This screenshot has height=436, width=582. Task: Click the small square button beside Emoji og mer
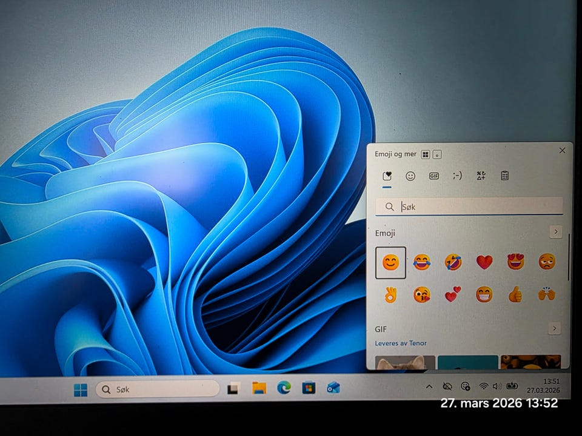[437, 154]
